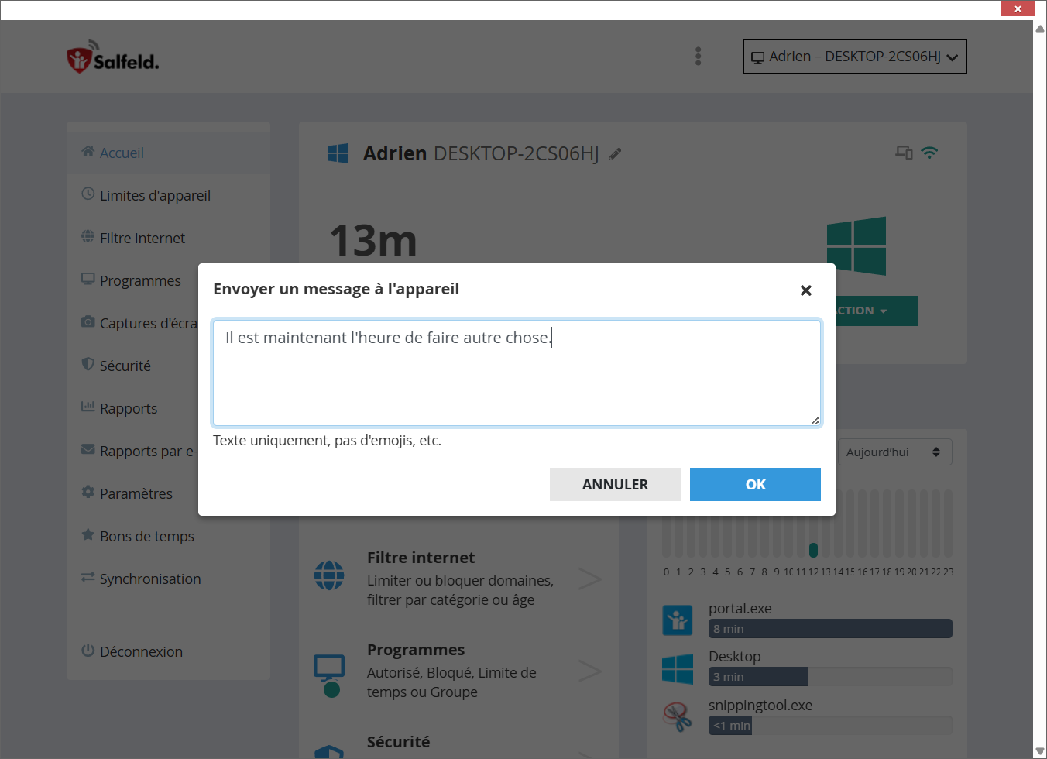Open the Programmes card title
Viewport: 1047px width, 759px height.
(x=416, y=650)
